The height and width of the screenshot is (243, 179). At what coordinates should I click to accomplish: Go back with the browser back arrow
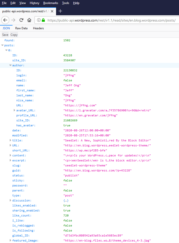coord(5,20)
